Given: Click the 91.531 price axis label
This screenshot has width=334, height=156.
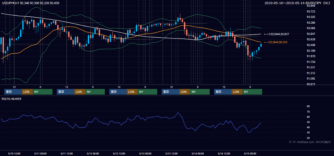Looking at the screenshot, I should [x=311, y=67].
